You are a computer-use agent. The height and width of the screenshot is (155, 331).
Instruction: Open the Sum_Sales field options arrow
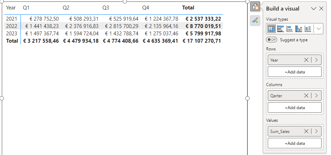pos(316,132)
